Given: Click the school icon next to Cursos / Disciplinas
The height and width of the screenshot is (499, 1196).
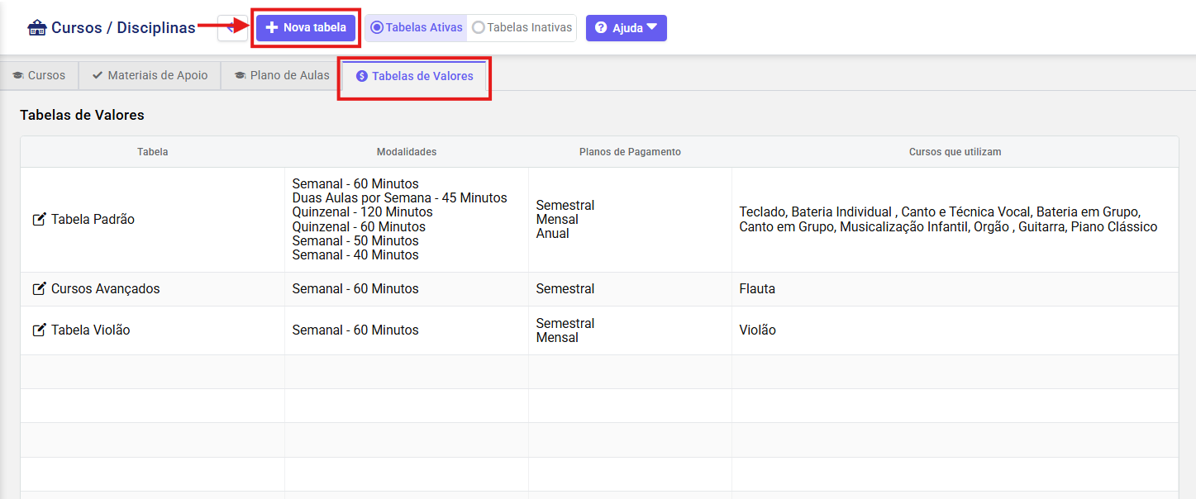Looking at the screenshot, I should [x=37, y=28].
